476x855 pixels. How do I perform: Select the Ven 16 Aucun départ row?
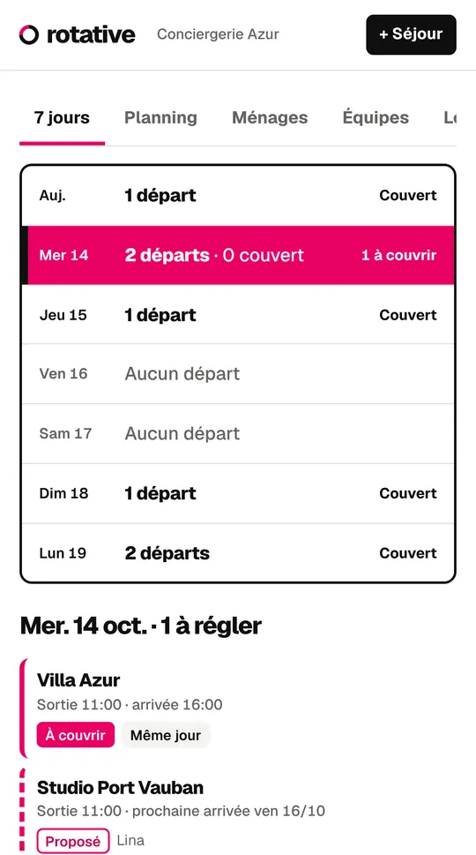(238, 374)
